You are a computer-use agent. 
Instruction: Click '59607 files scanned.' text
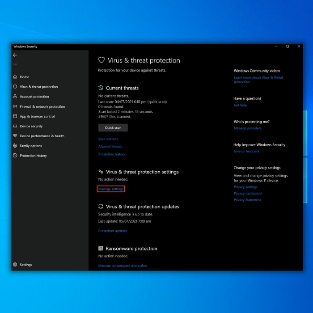coord(114,117)
